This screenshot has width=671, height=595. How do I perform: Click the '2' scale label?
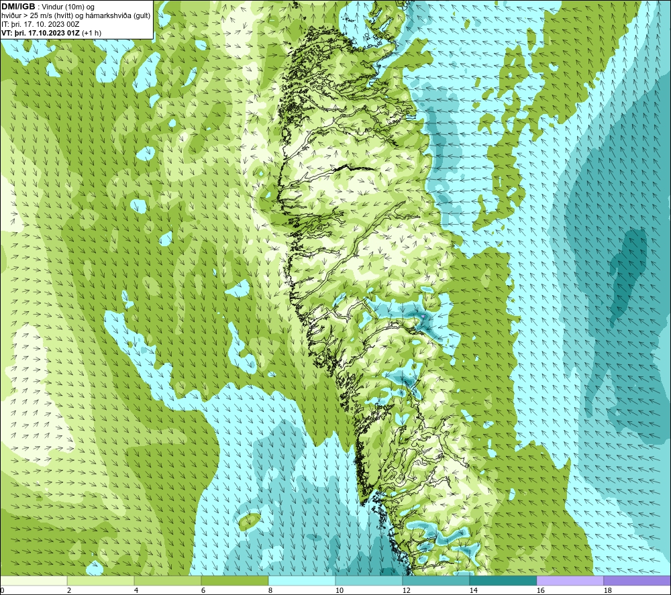(69, 591)
